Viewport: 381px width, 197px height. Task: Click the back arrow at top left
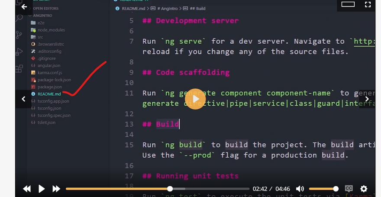point(24,6)
